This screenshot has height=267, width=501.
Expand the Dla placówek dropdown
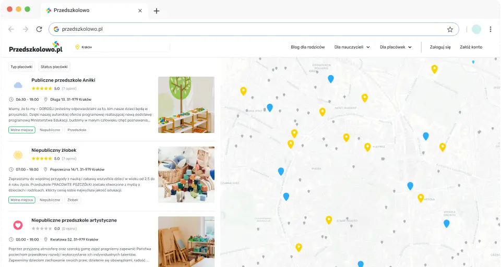pos(395,47)
